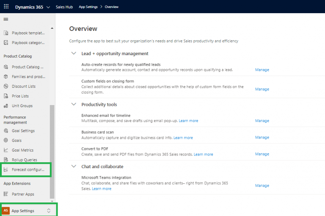Screen dimensions: 325x216
Task: Click Sales Hub in top bar
Action: click(x=64, y=7)
